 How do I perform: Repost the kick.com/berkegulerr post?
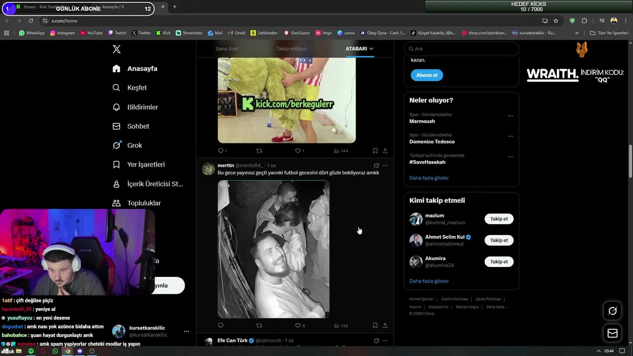[259, 151]
